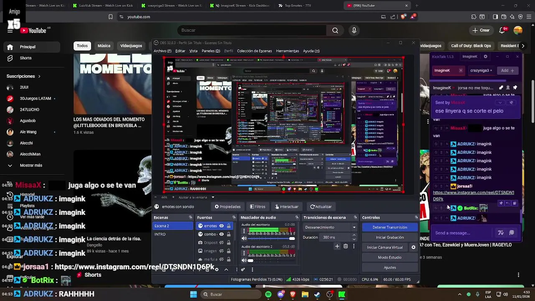
Task: Toggle Brave sidebar panel icon
Action: pos(495,17)
